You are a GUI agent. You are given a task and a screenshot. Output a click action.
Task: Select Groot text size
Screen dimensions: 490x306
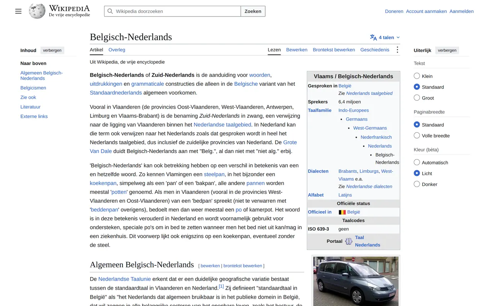pos(417,98)
